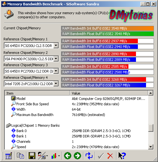Select the Bank 1 memory value text
The height and width of the screenshot is (162, 158).
pyautogui.click(x=101, y=136)
